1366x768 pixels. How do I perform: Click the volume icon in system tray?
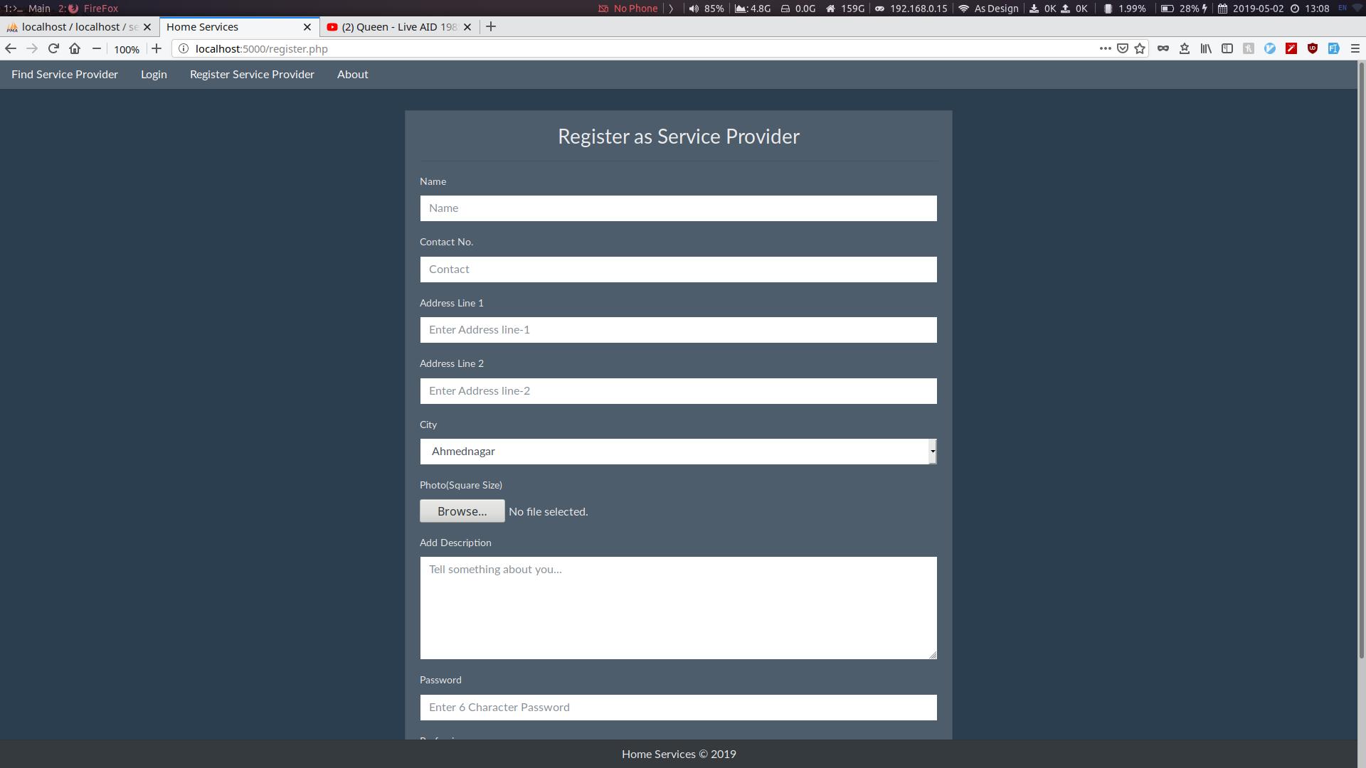[x=692, y=8]
